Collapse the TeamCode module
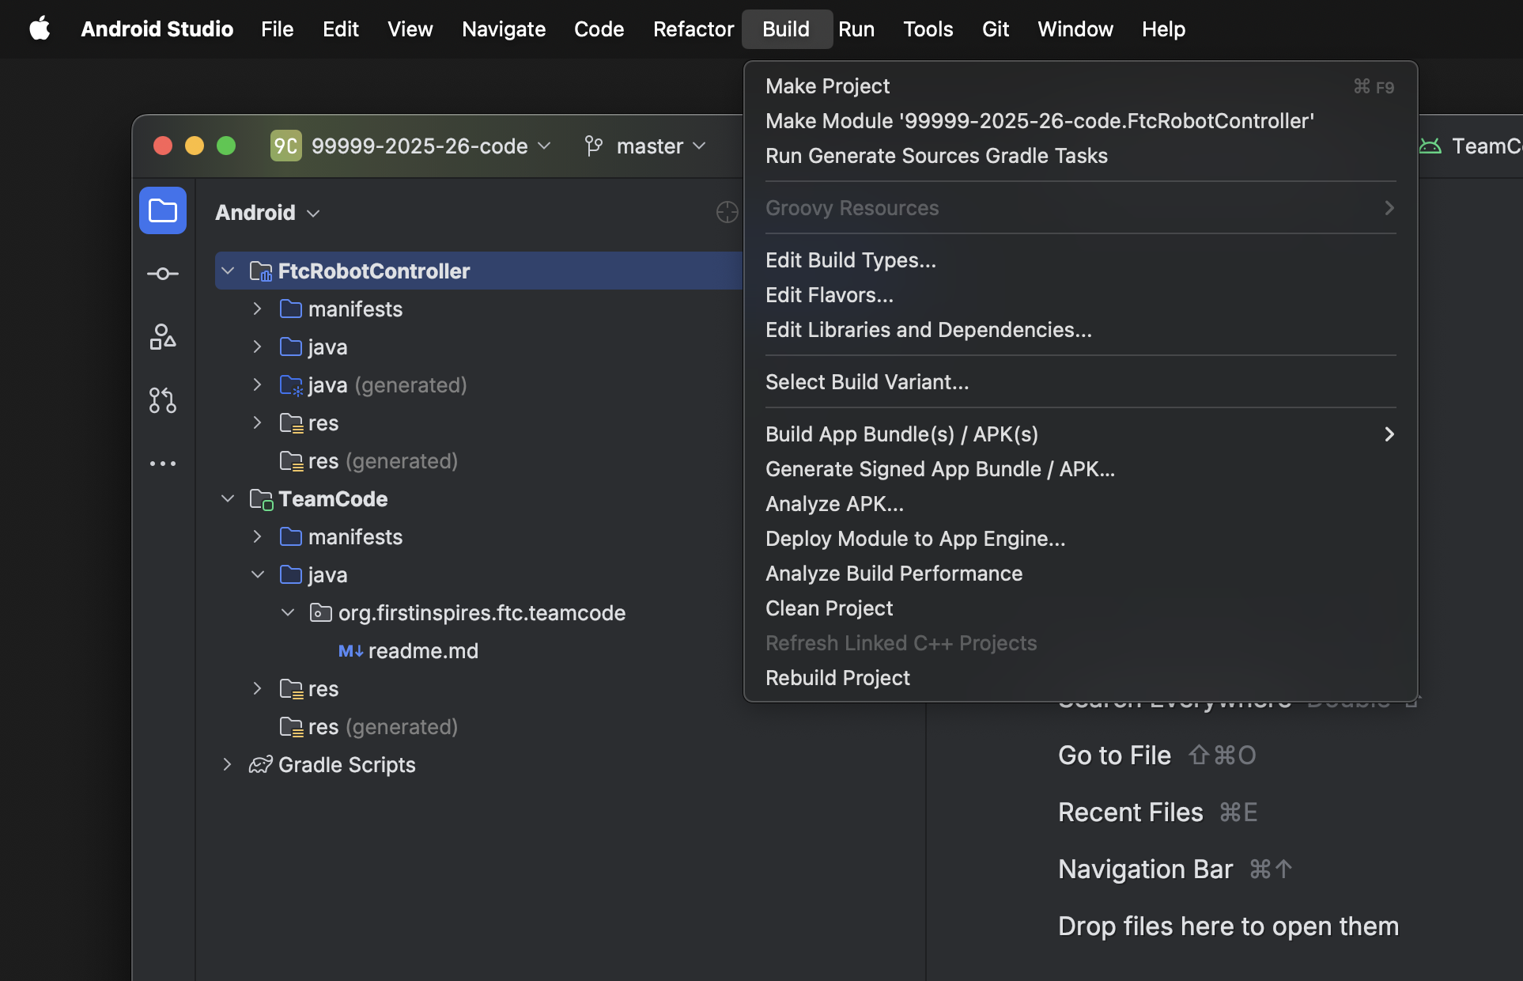This screenshot has height=981, width=1523. pos(228,499)
